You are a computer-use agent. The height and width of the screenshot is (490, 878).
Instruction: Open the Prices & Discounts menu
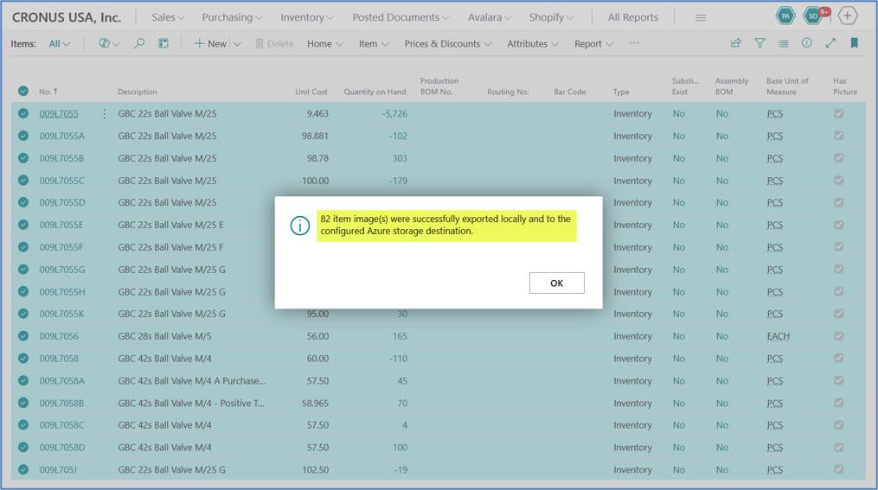click(x=447, y=43)
